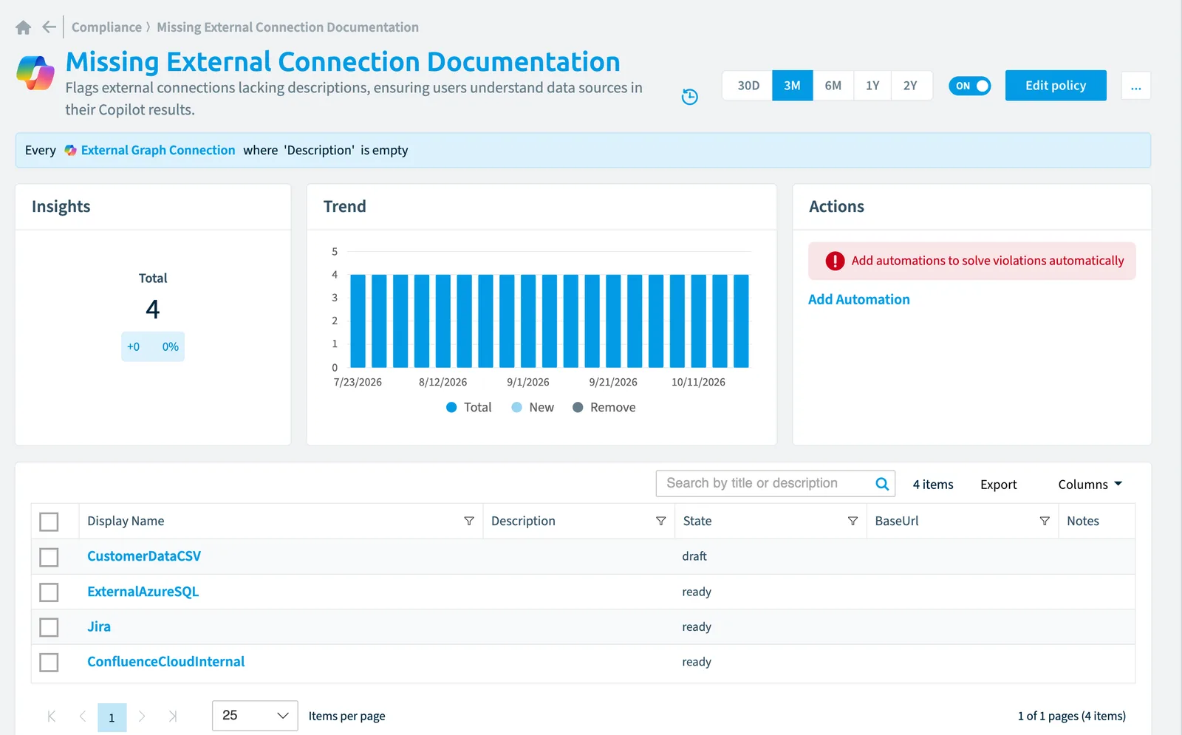
Task: Toggle the New legend swatch
Action: pyautogui.click(x=516, y=407)
